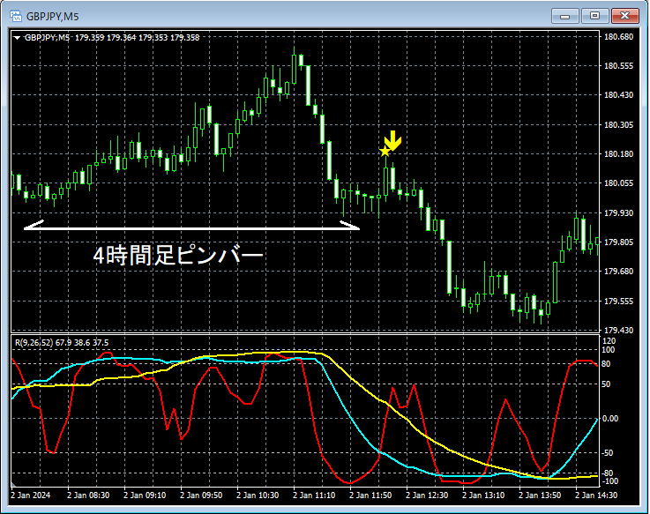Click the chart shift triangle at indicator bottom-left

pyautogui.click(x=14, y=484)
